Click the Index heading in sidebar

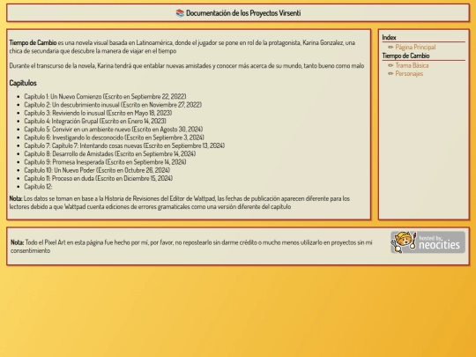point(389,37)
